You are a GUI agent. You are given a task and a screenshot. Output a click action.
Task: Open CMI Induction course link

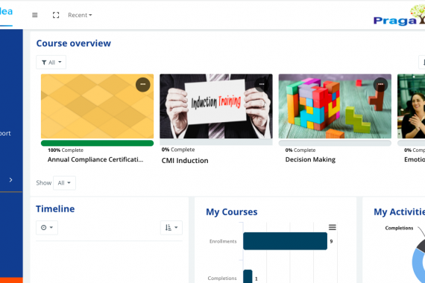click(185, 161)
